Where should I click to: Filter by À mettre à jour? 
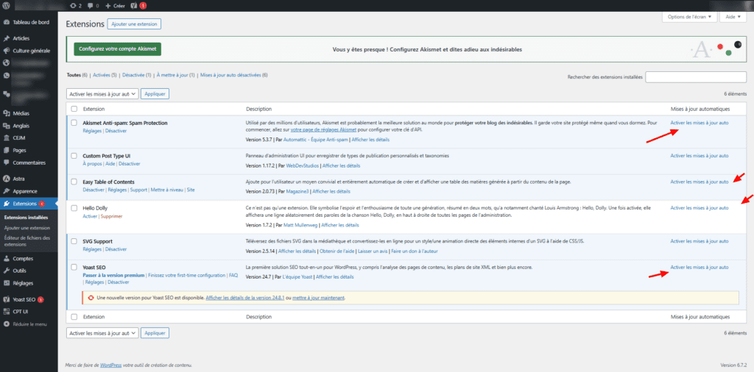172,76
